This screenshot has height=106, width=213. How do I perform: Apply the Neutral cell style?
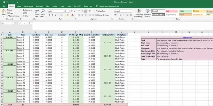coord(199,11)
